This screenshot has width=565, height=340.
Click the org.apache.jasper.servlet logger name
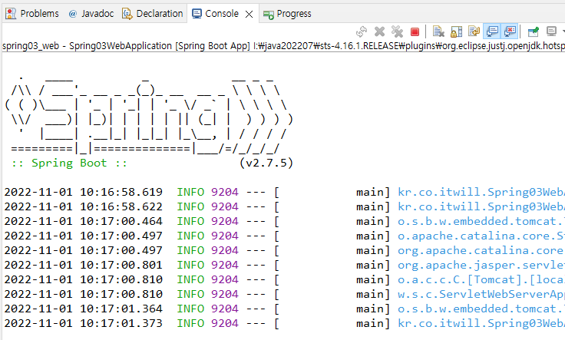[x=481, y=265]
